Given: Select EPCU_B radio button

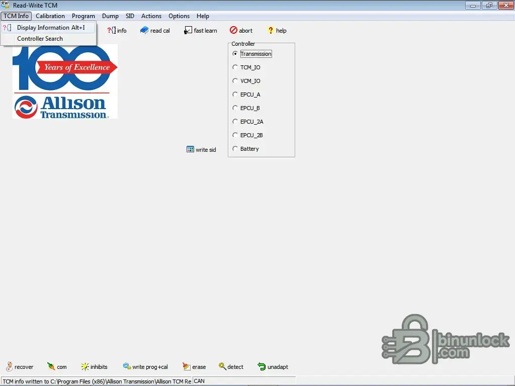Looking at the screenshot, I should pos(235,108).
